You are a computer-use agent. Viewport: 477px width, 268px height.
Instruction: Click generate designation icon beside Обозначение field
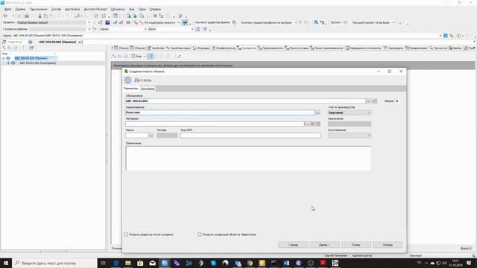click(x=374, y=101)
